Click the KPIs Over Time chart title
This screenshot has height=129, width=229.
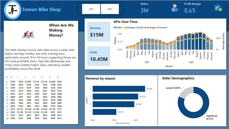pos(126,22)
